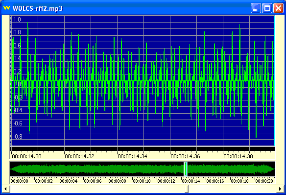Viewport: 286px width, 195px height.
Task: Click the left scroll arrow on the horizontal scrollbar
Action: (5, 189)
